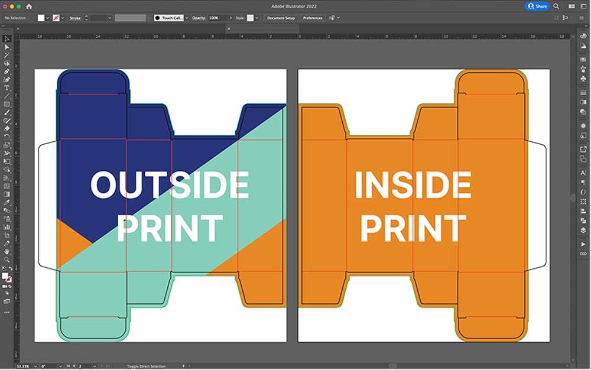
Task: Select the Blend tool
Action: pyautogui.click(x=7, y=210)
